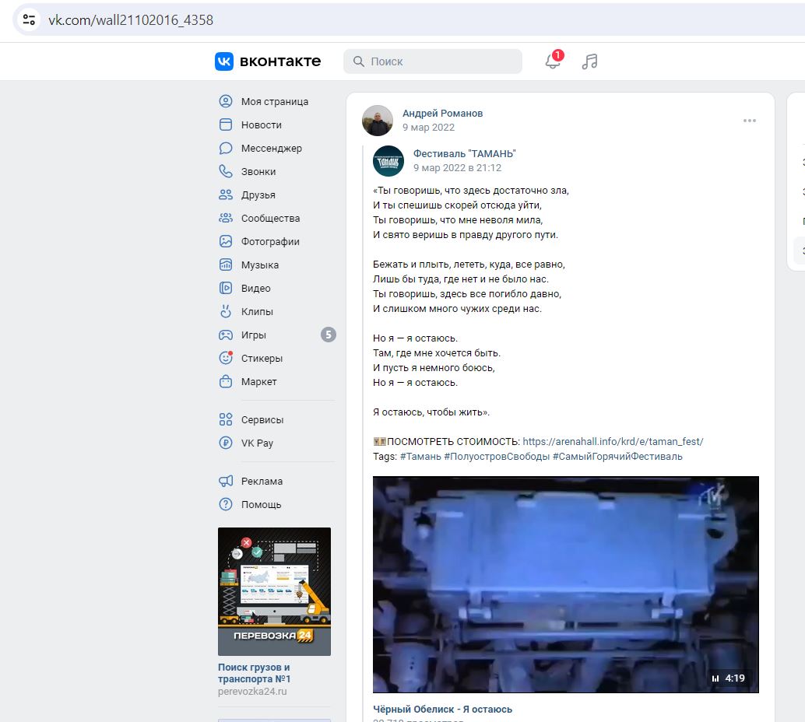Click the Видео play icon
805x722 pixels.
tap(225, 288)
